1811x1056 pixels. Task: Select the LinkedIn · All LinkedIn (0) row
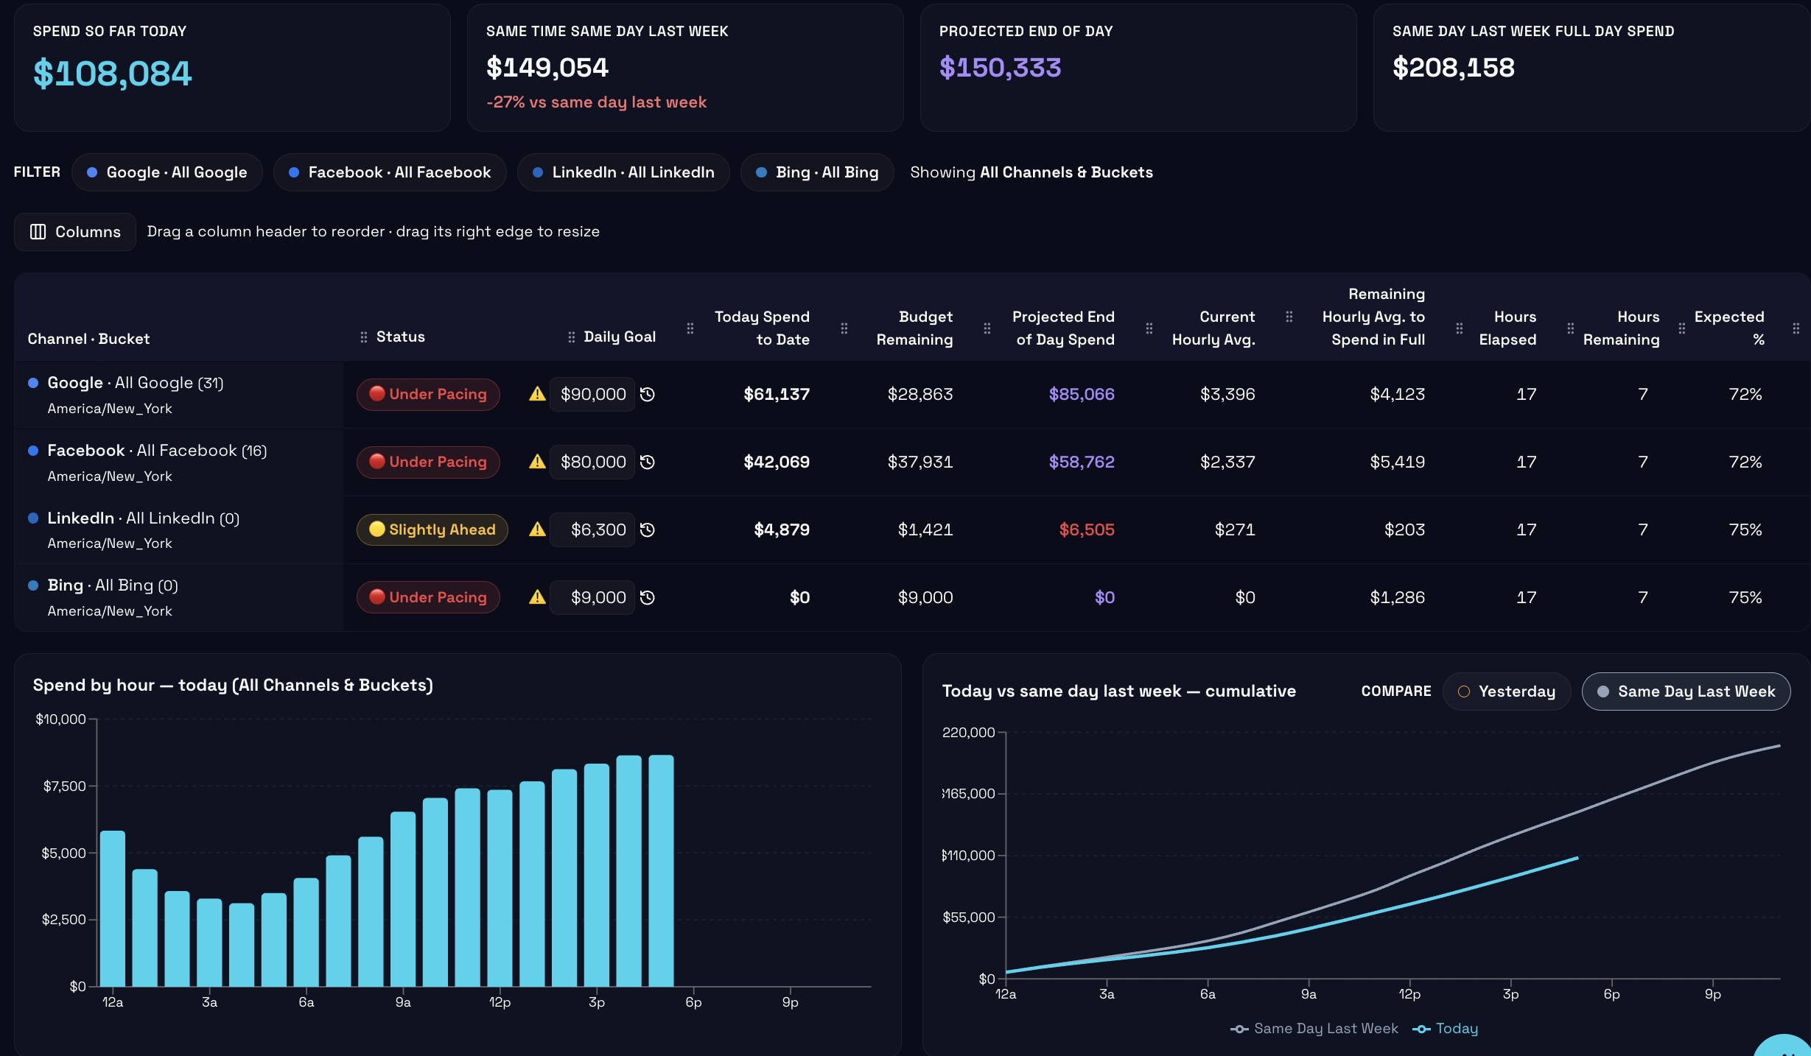pos(911,530)
